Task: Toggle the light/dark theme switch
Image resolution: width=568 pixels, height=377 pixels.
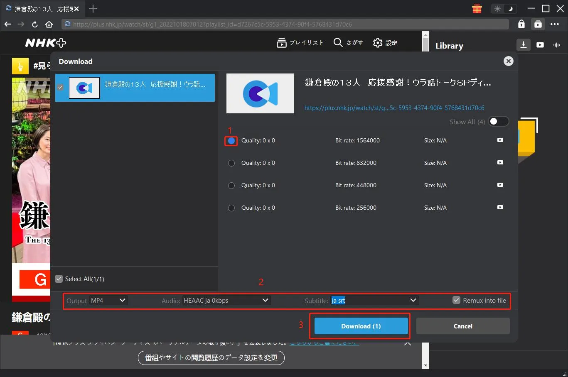Action: coord(504,9)
